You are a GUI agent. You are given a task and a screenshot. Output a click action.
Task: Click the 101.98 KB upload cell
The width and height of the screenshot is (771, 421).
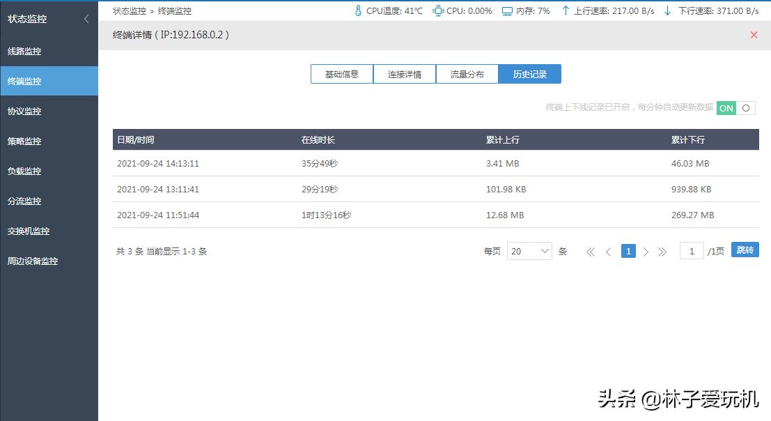point(506,190)
